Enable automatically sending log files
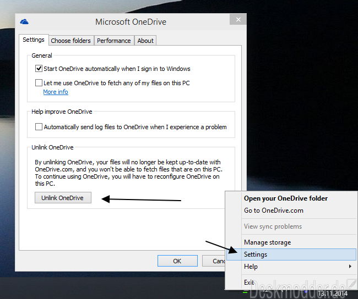This screenshot has width=358, height=299. pos(39,127)
